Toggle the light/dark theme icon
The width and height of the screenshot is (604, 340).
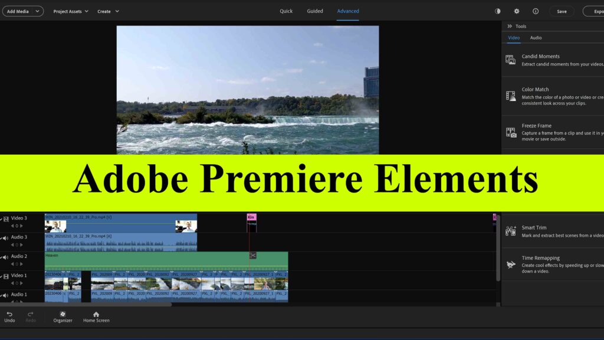pos(498,11)
